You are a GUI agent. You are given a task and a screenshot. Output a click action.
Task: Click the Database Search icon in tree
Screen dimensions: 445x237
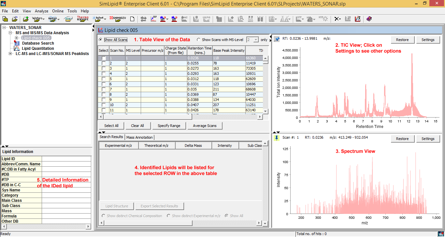coord(17,43)
